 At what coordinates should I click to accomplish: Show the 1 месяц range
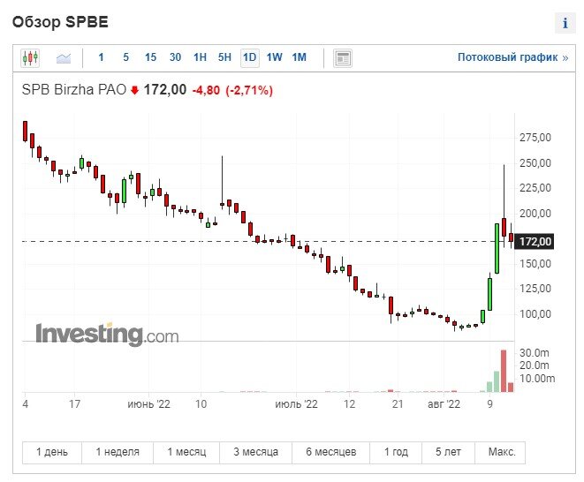pyautogui.click(x=186, y=452)
